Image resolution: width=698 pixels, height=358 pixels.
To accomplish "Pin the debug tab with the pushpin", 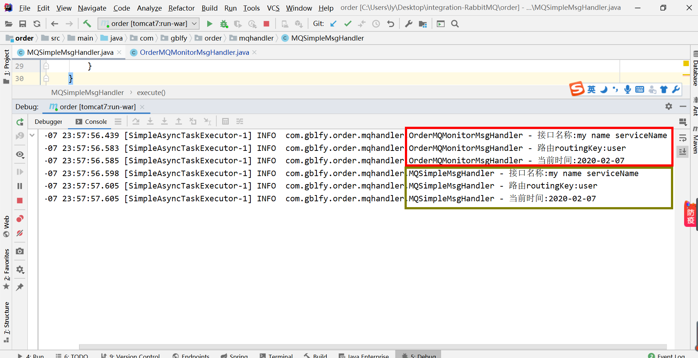I will coord(20,287).
